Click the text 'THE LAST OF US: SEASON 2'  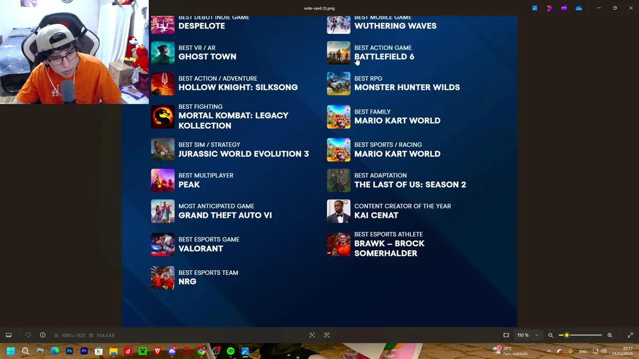[x=410, y=184]
